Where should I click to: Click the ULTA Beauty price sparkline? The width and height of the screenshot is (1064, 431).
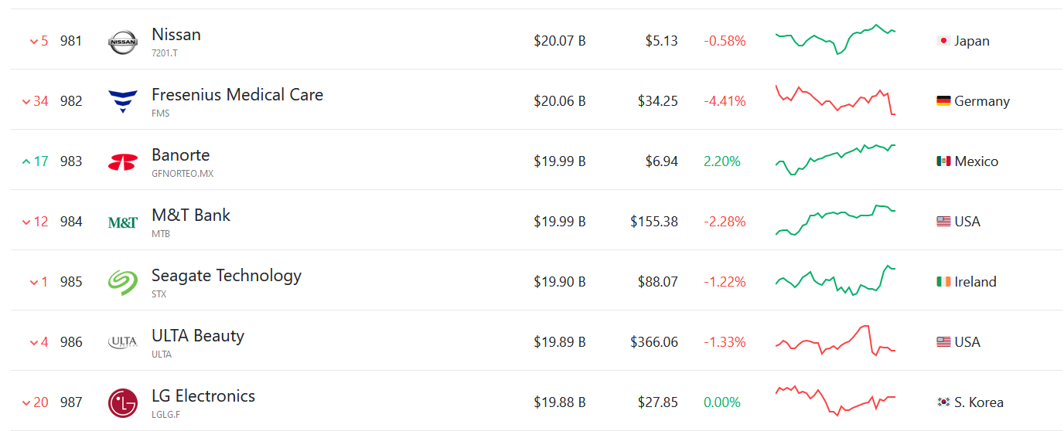point(835,341)
